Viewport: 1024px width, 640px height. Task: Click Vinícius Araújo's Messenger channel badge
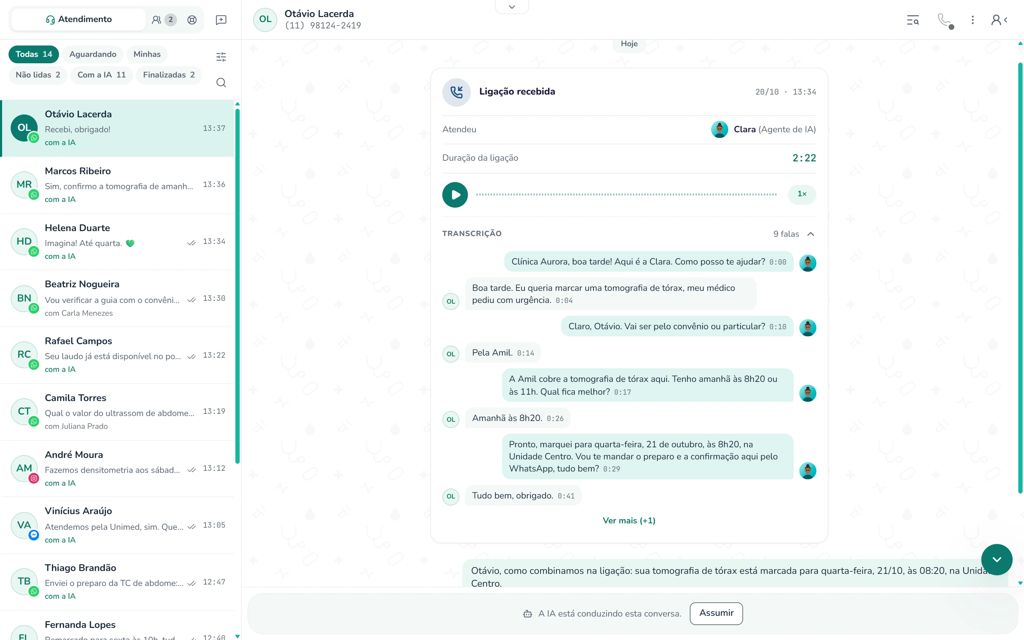[34, 535]
